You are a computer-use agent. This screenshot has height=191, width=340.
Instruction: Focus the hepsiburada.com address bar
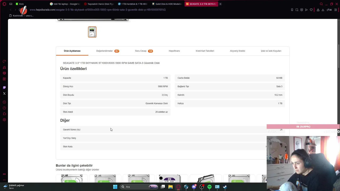tap(97, 10)
